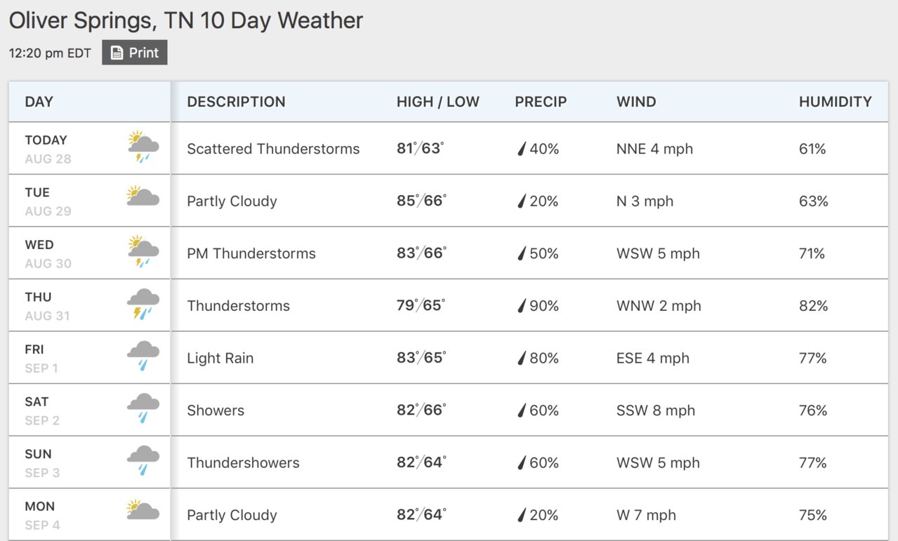The image size is (898, 541).
Task: Click the HIGH / LOW column header
Action: click(x=438, y=102)
